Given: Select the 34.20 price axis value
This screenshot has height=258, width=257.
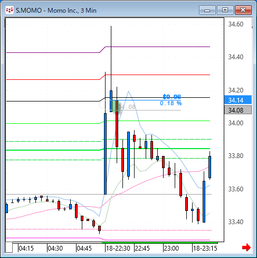Looking at the screenshot, I should pos(236,90).
